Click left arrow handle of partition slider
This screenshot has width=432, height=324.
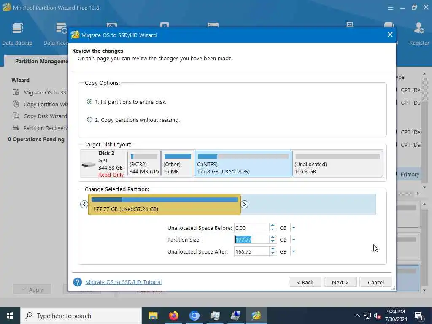[x=84, y=205]
